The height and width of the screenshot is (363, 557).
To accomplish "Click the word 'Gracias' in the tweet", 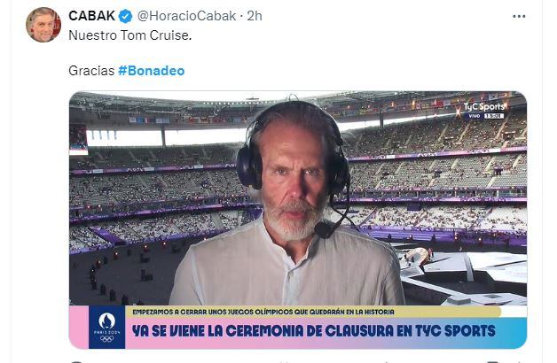I will coord(91,71).
